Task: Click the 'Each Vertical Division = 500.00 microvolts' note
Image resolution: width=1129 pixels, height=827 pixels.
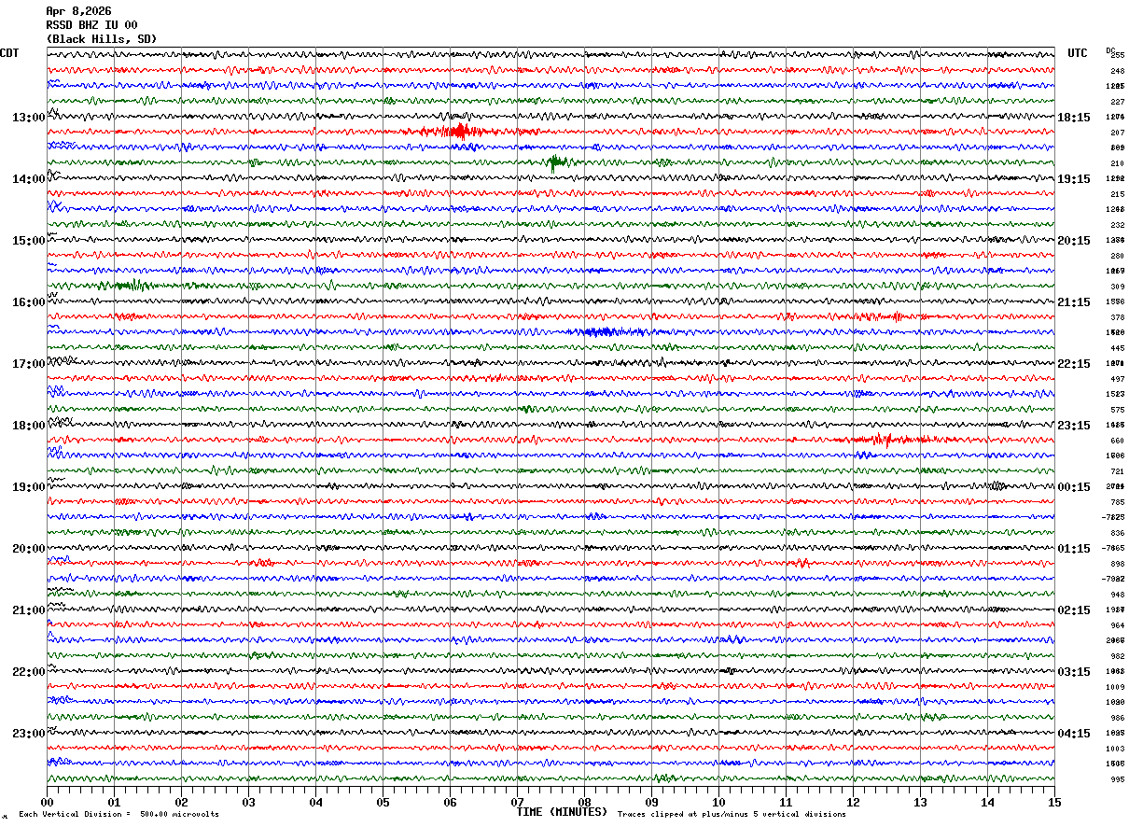Action: (118, 815)
